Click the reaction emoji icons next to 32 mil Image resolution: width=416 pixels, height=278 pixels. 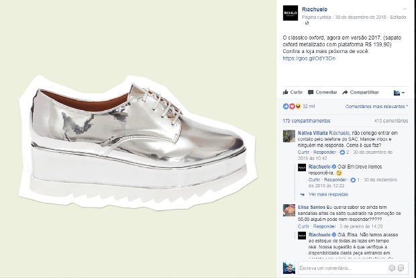click(x=292, y=107)
